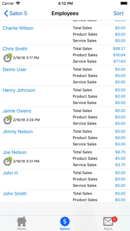Tap the clock alert icon under Jamie Owens
Screen dimensions: 130x231
pos(8,120)
